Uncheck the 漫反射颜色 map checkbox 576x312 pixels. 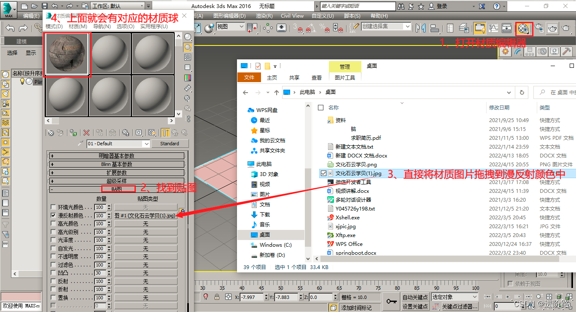click(53, 215)
